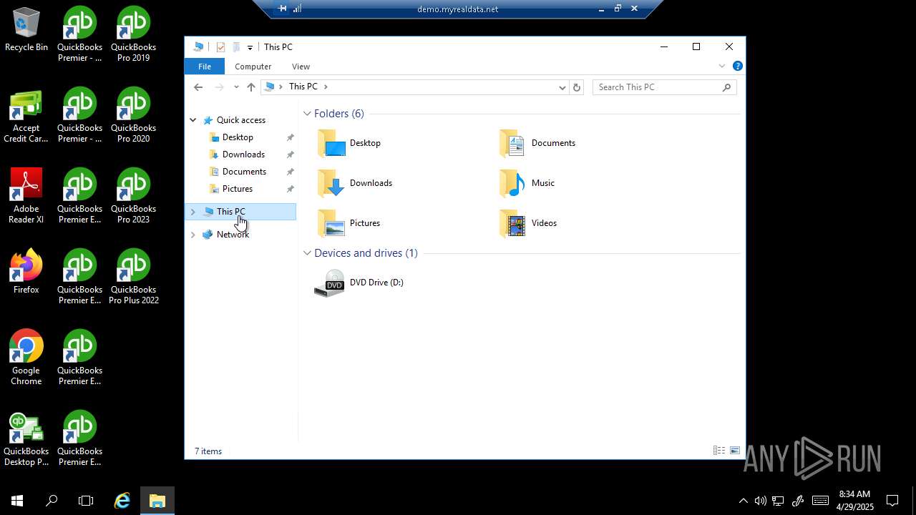Click This PC in the address breadcrumb

303,87
